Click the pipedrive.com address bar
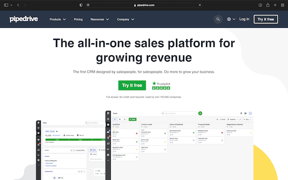Image resolution: width=288 pixels, height=180 pixels. (x=144, y=5)
